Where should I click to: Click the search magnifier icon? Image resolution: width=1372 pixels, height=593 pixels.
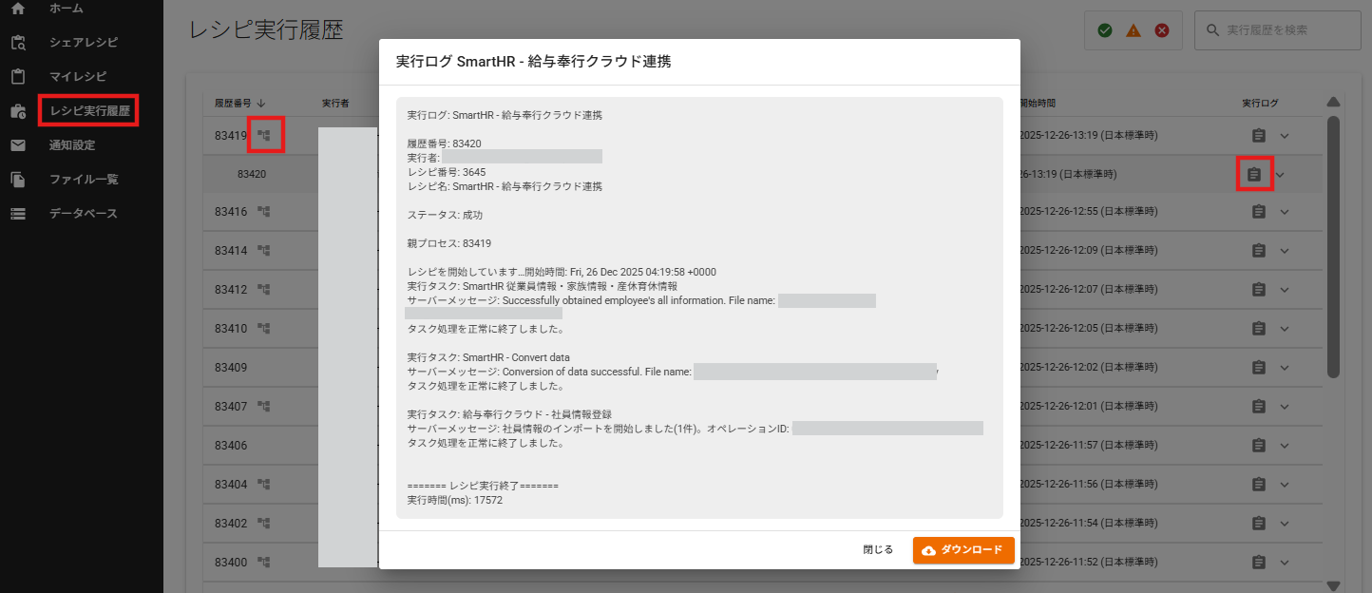click(x=1212, y=30)
